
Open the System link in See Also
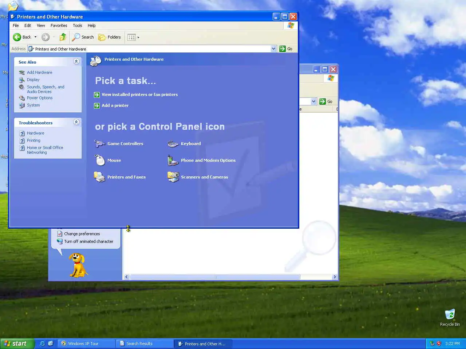pyautogui.click(x=33, y=105)
